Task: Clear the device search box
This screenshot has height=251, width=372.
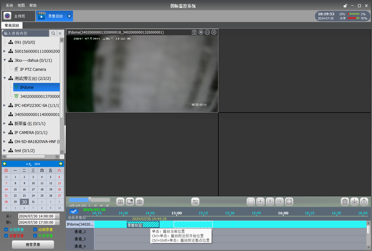Action: 60,33
